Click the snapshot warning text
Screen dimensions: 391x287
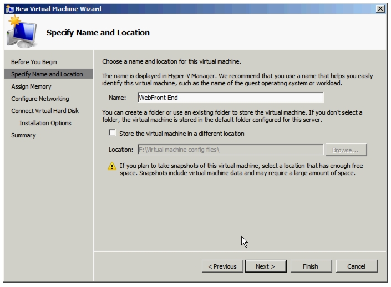click(241, 170)
